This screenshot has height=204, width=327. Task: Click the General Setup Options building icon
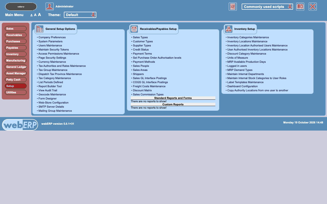click(x=40, y=29)
